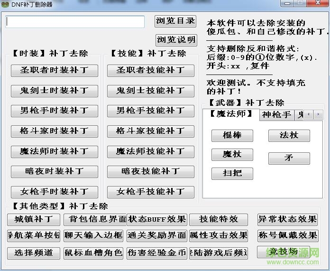Remove 圣职者时装补丁
The width and height of the screenshot is (330, 271).
[x=55, y=71]
